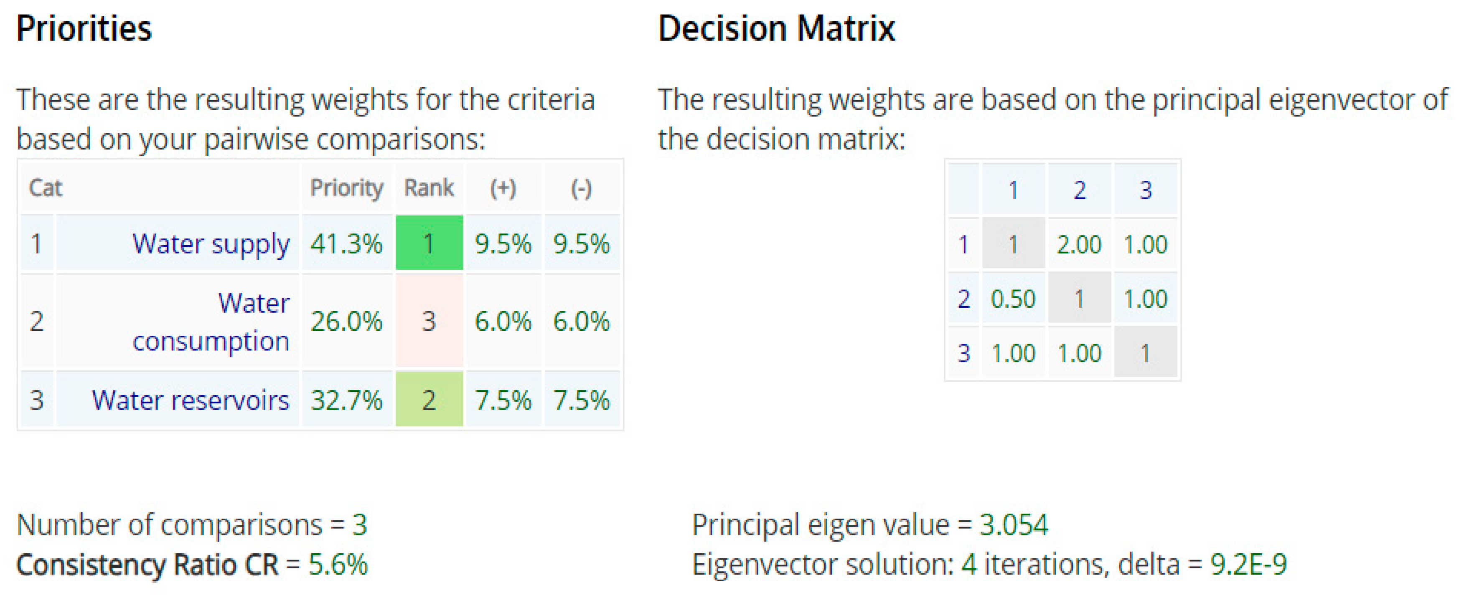Click the light green rank 2 cell
This screenshot has width=1464, height=598.
tap(429, 400)
